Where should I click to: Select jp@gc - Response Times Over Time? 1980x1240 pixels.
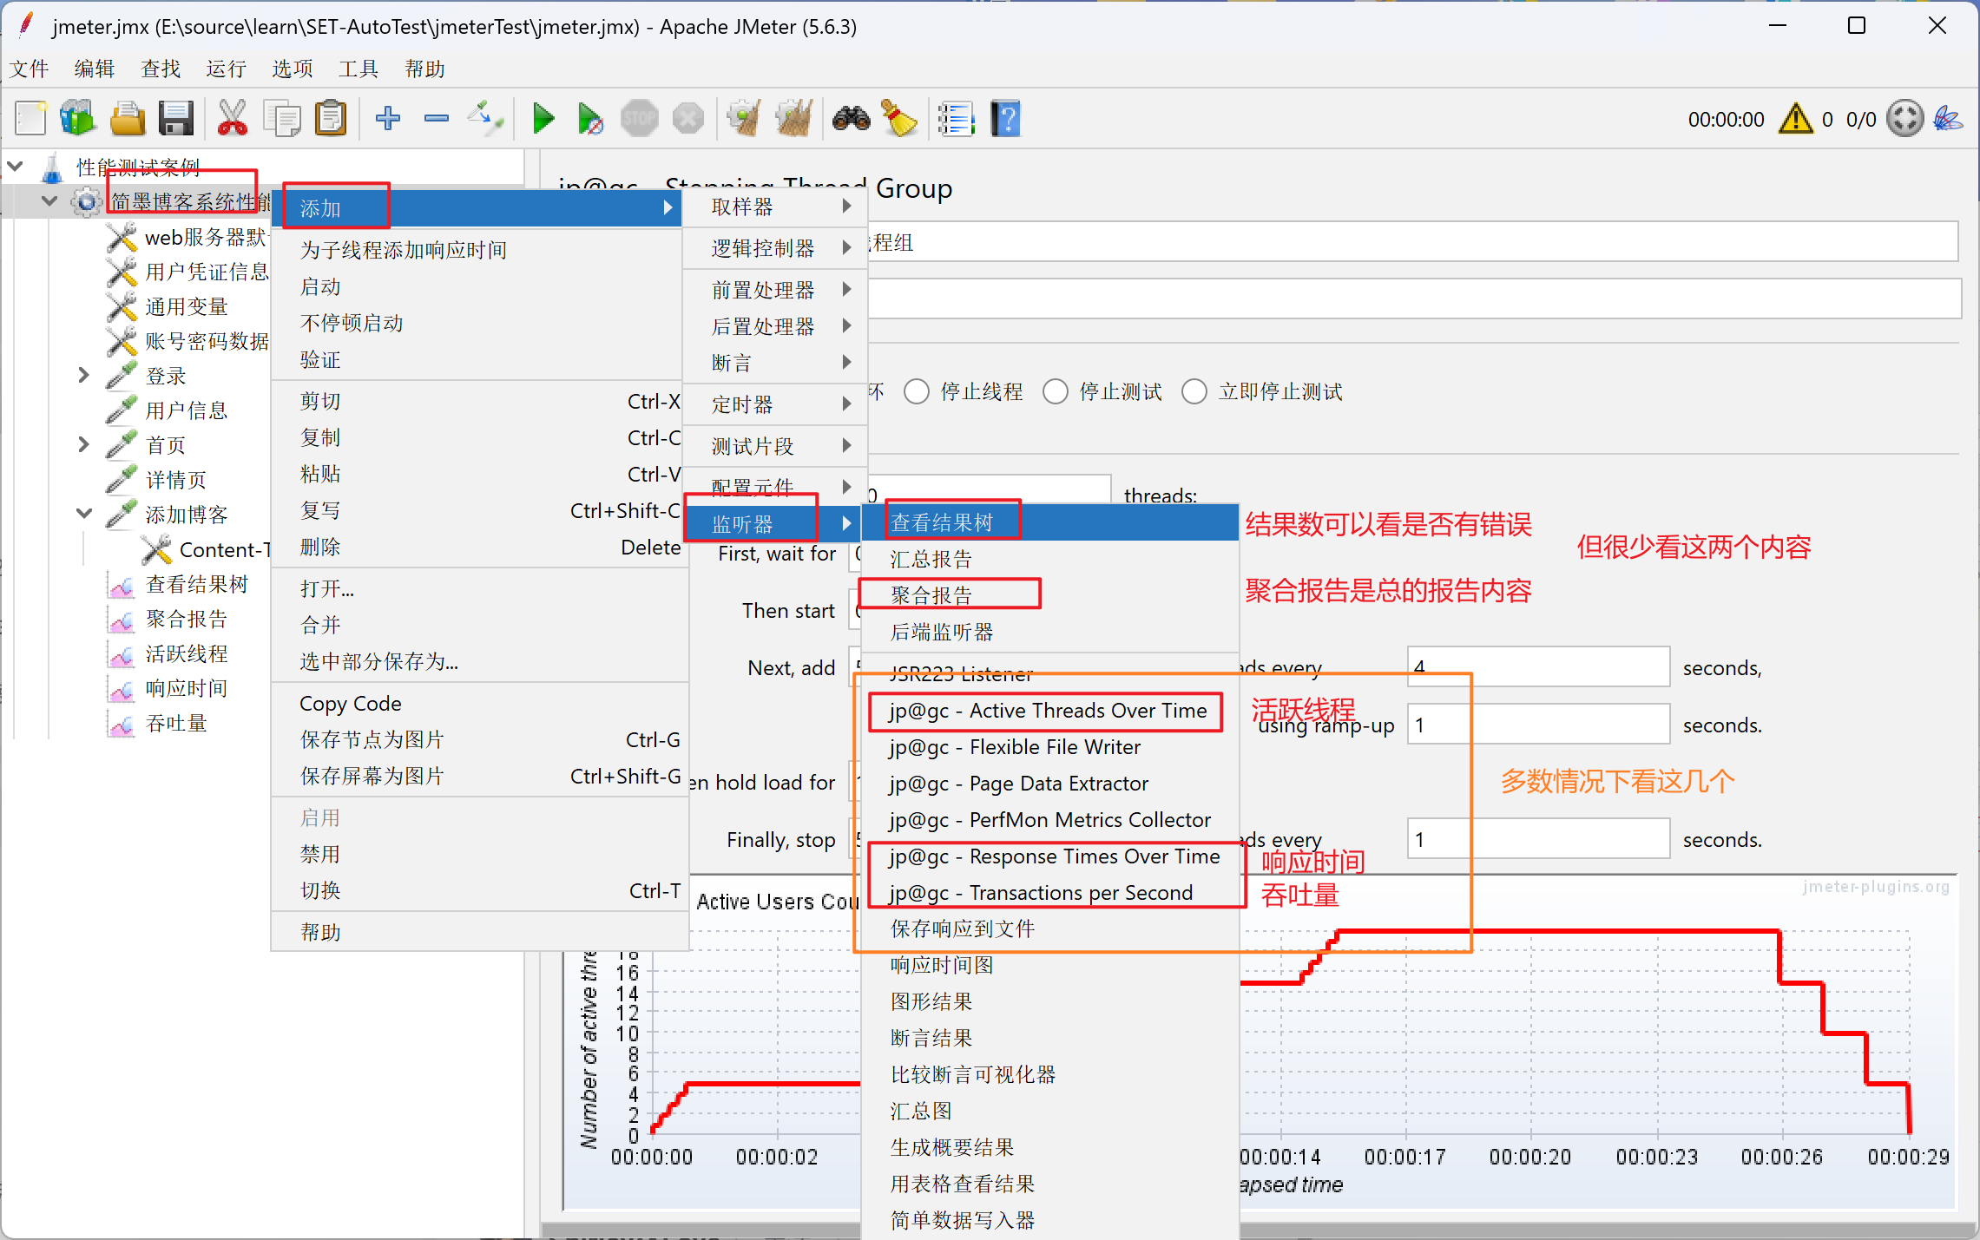(x=1050, y=856)
